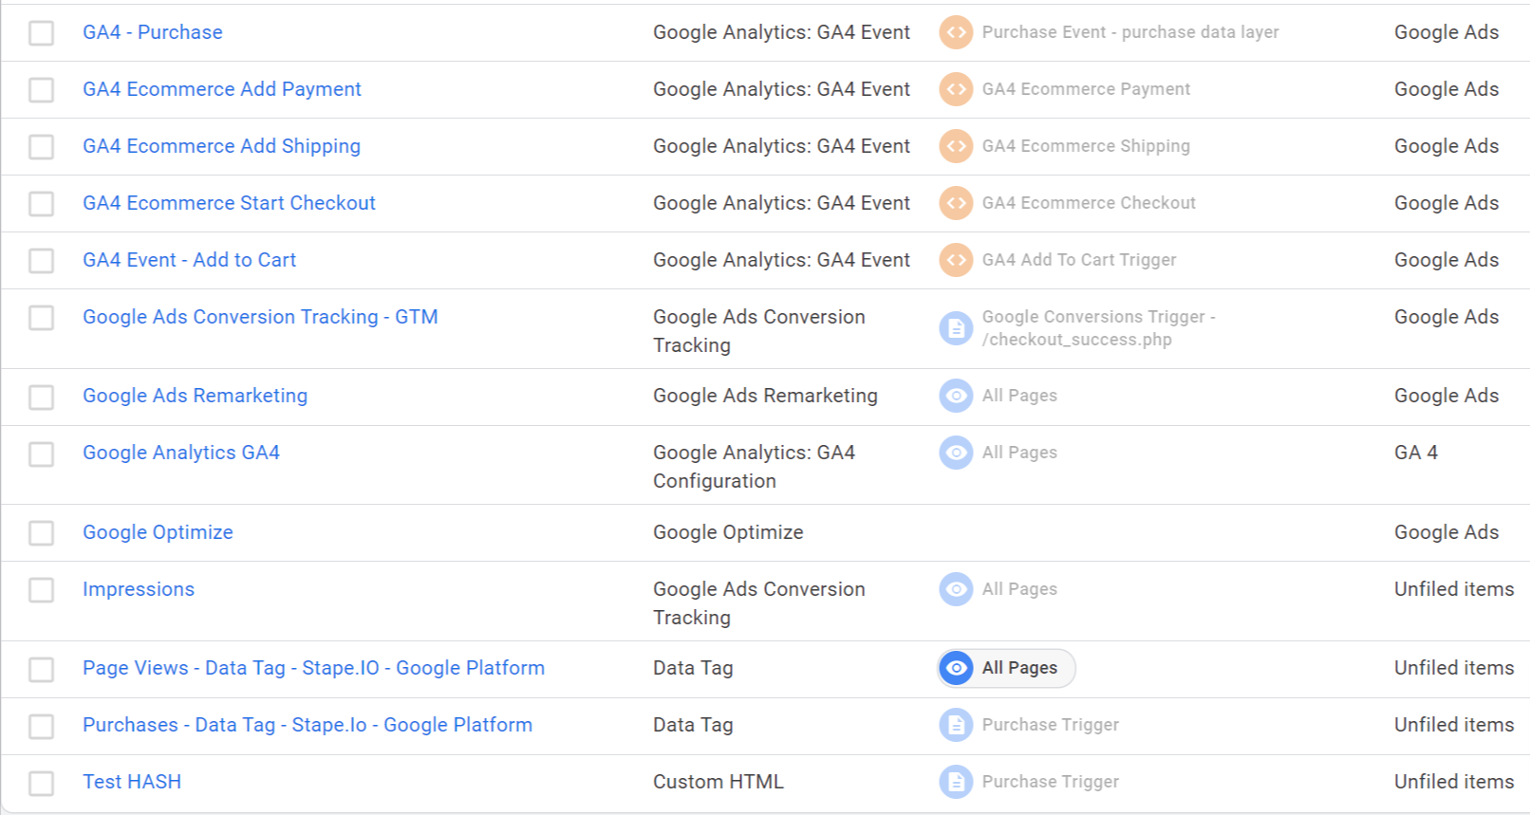Open Google Ads Conversion Tracking - GTM tag
The width and height of the screenshot is (1530, 815).
(260, 317)
